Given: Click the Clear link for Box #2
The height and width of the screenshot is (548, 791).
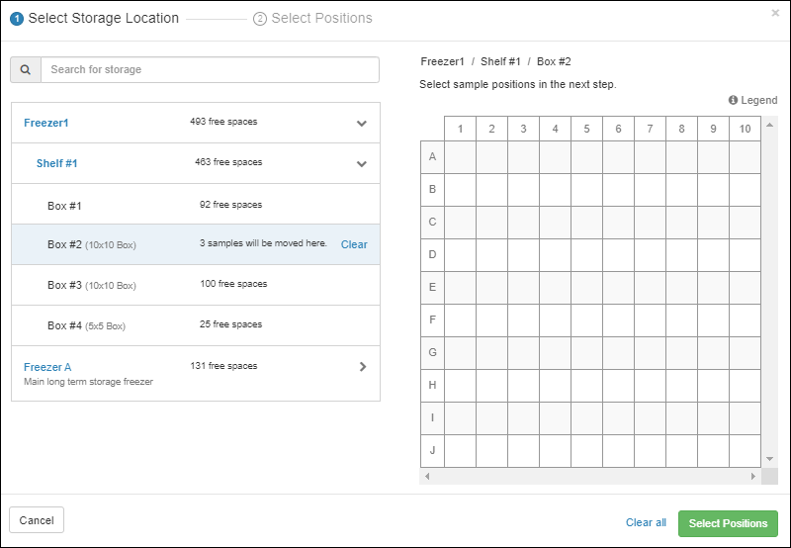Looking at the screenshot, I should (354, 244).
